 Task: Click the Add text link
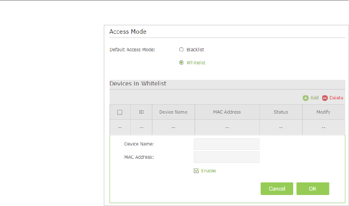click(314, 98)
